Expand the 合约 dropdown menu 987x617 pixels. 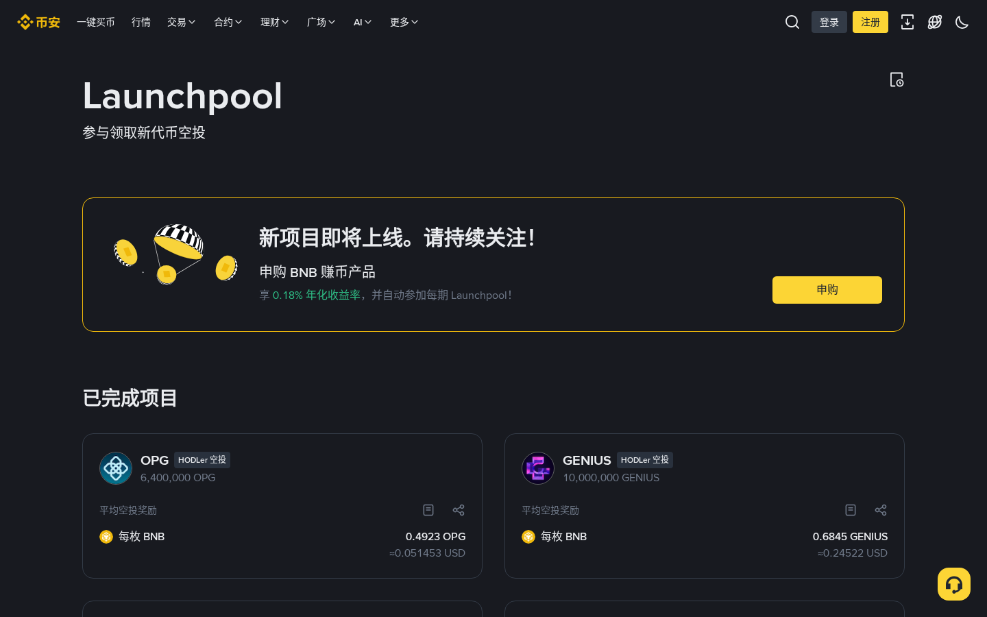click(228, 22)
